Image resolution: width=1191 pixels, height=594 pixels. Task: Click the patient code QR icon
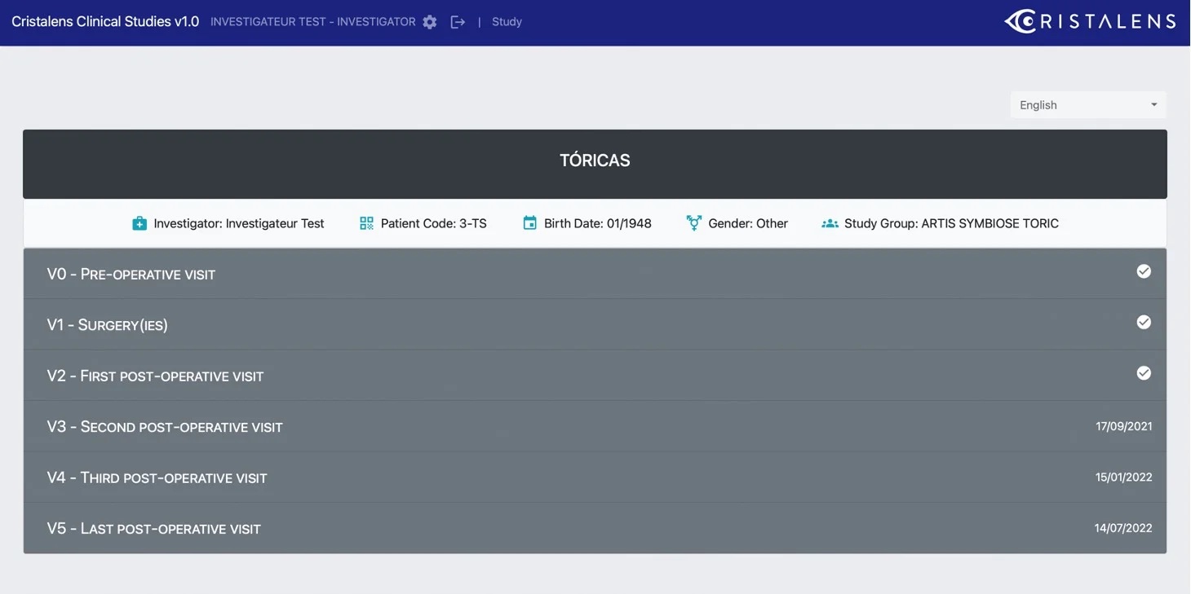pyautogui.click(x=366, y=223)
